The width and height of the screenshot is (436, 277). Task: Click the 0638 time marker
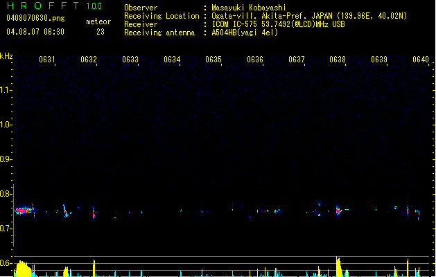pos(338,59)
